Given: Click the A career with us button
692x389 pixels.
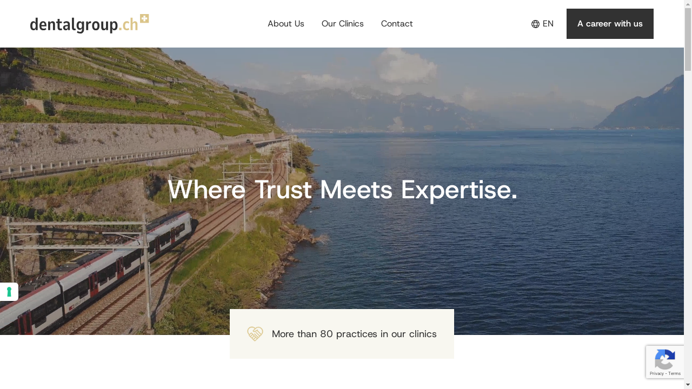Looking at the screenshot, I should tap(610, 24).
